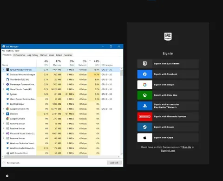
Task: Open the View menu in Task Manager
Action: click(x=17, y=51)
